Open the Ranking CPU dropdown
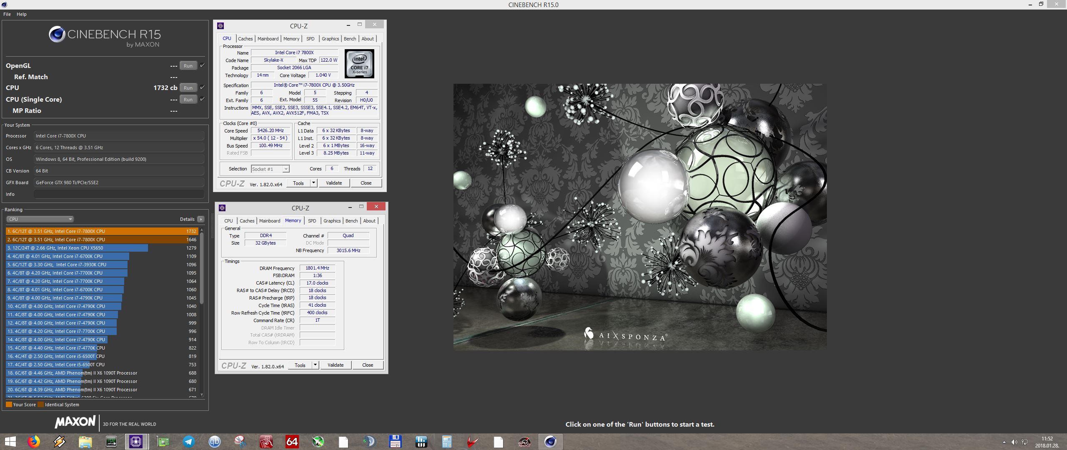Screen dimensions: 1067x450 40,219
